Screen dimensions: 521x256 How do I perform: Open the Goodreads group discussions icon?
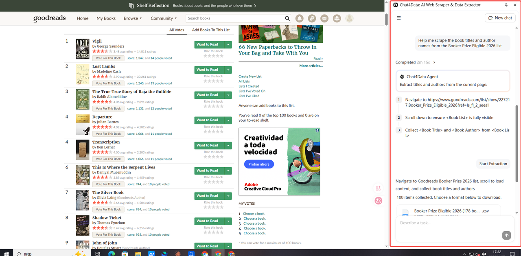tap(312, 18)
